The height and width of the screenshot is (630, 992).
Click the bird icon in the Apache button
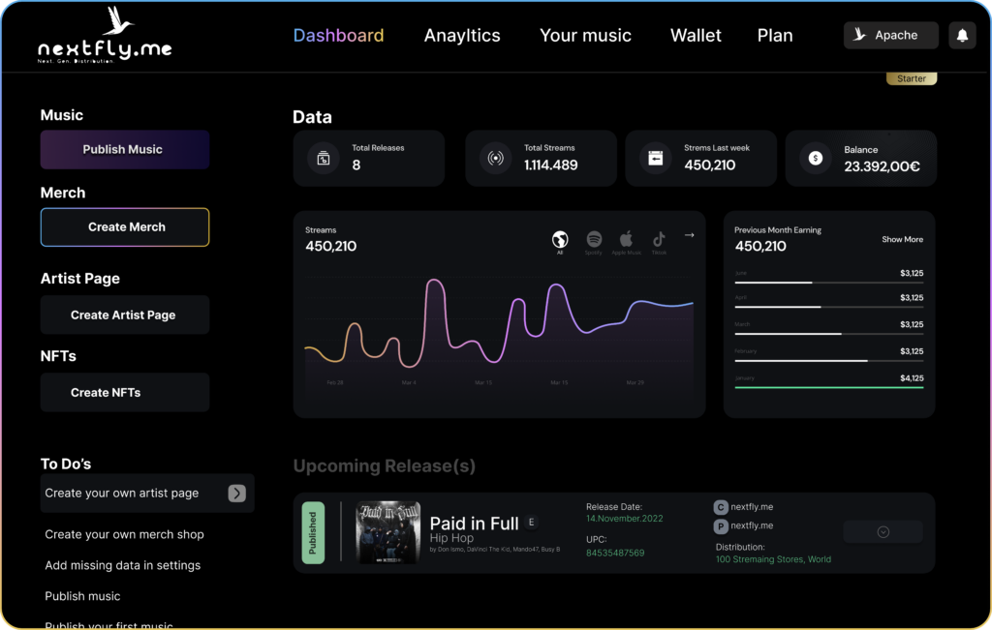tap(859, 35)
